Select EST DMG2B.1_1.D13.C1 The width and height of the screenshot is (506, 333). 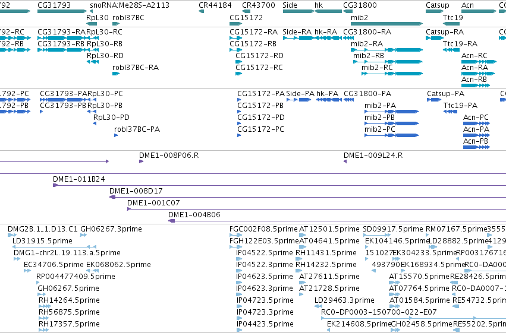coord(43,229)
